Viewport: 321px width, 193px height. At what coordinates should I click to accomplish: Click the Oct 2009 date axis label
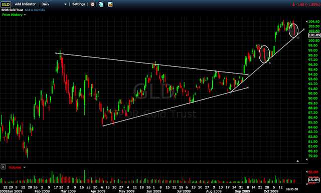pos(271,191)
